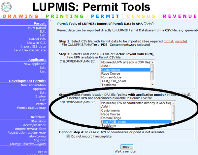Select 'No need (UPN already in CSV file)' in Step 2
This screenshot has height=155, width=198.
click(x=125, y=62)
